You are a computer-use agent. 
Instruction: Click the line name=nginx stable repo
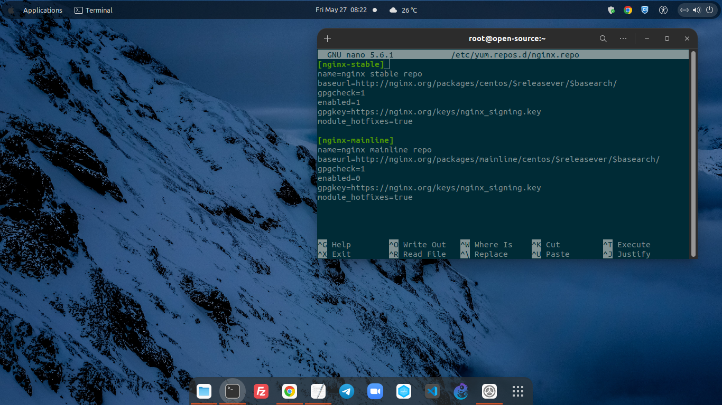click(370, 74)
